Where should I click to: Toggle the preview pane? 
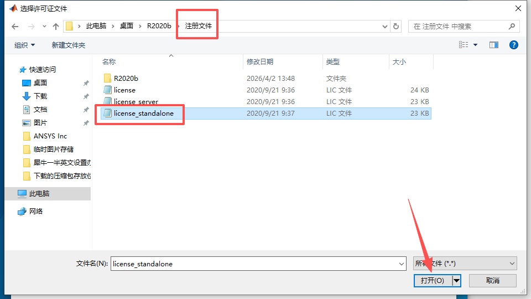(494, 45)
